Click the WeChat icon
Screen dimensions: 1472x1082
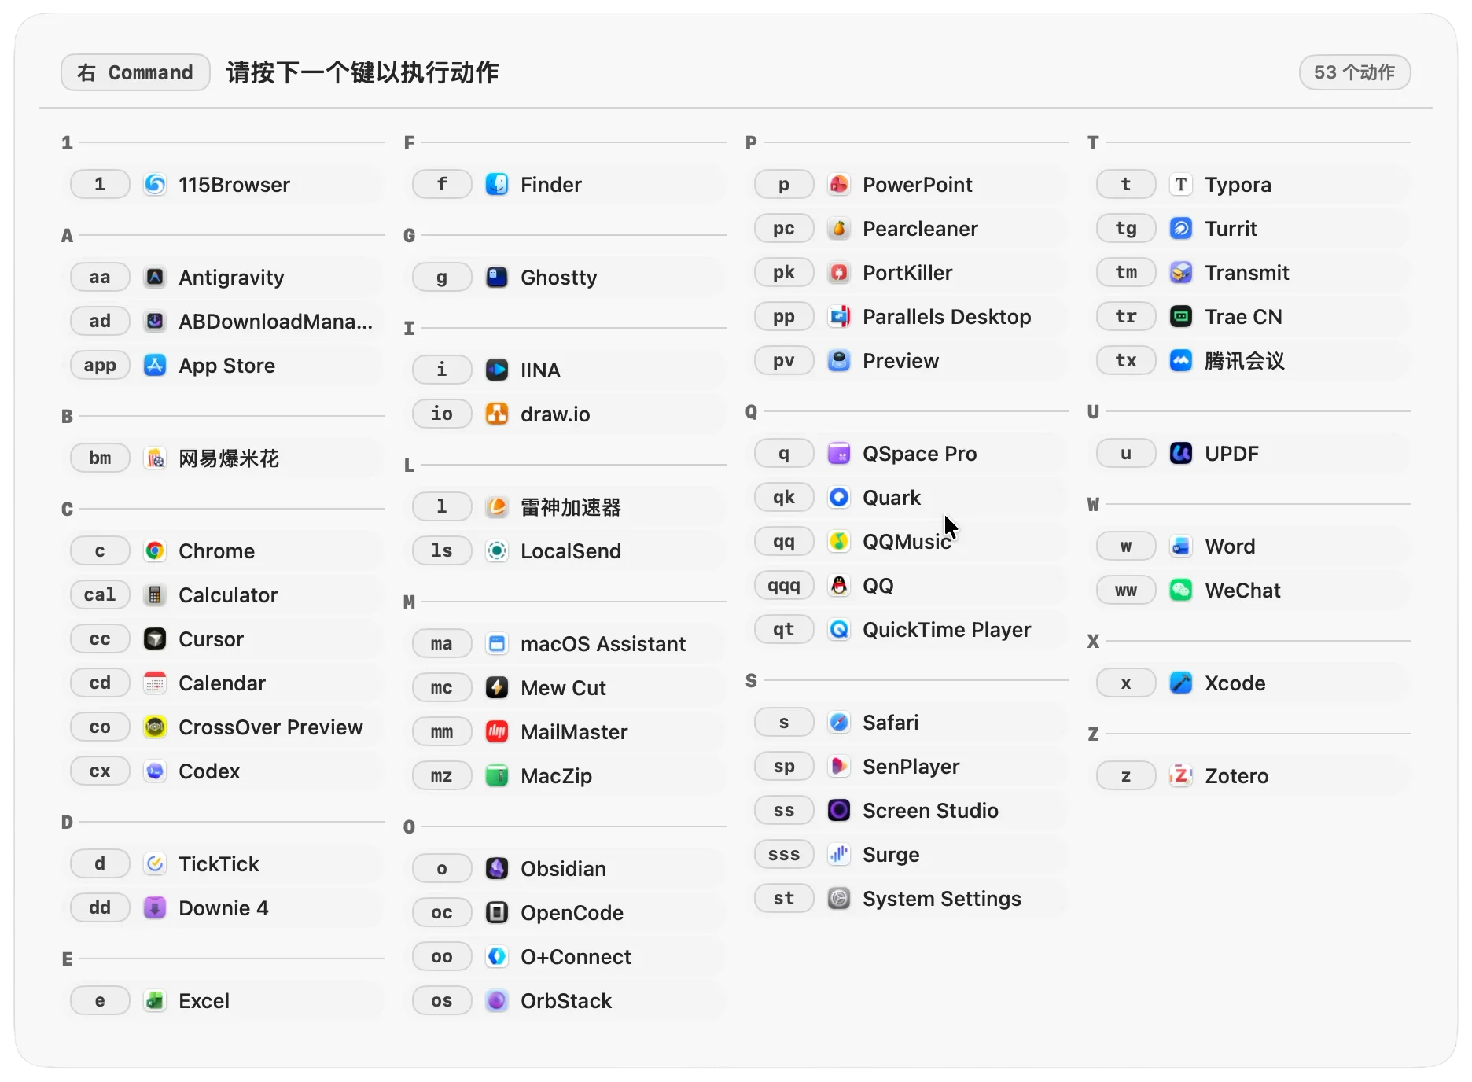1181,591
